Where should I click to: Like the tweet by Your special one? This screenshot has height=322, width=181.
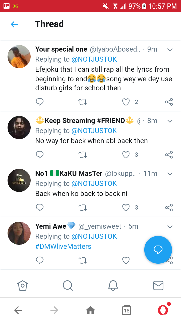click(126, 102)
